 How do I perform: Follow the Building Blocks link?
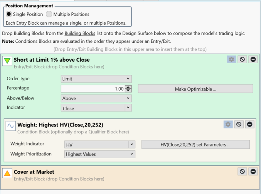[x=80, y=33]
